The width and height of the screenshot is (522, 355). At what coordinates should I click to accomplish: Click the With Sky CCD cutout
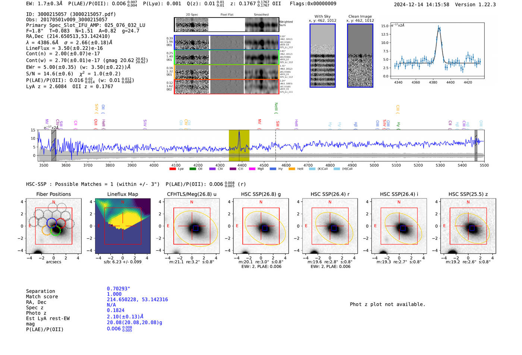(x=323, y=56)
